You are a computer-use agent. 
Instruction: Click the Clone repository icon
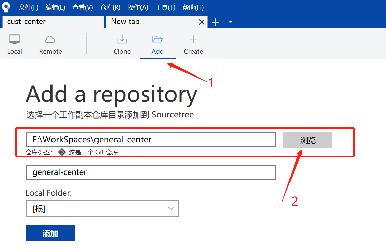pyautogui.click(x=122, y=44)
